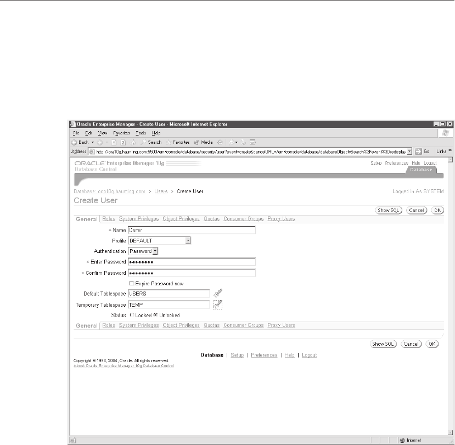Click the footer Preferences link
The width and height of the screenshot is (455, 445).
(x=264, y=355)
